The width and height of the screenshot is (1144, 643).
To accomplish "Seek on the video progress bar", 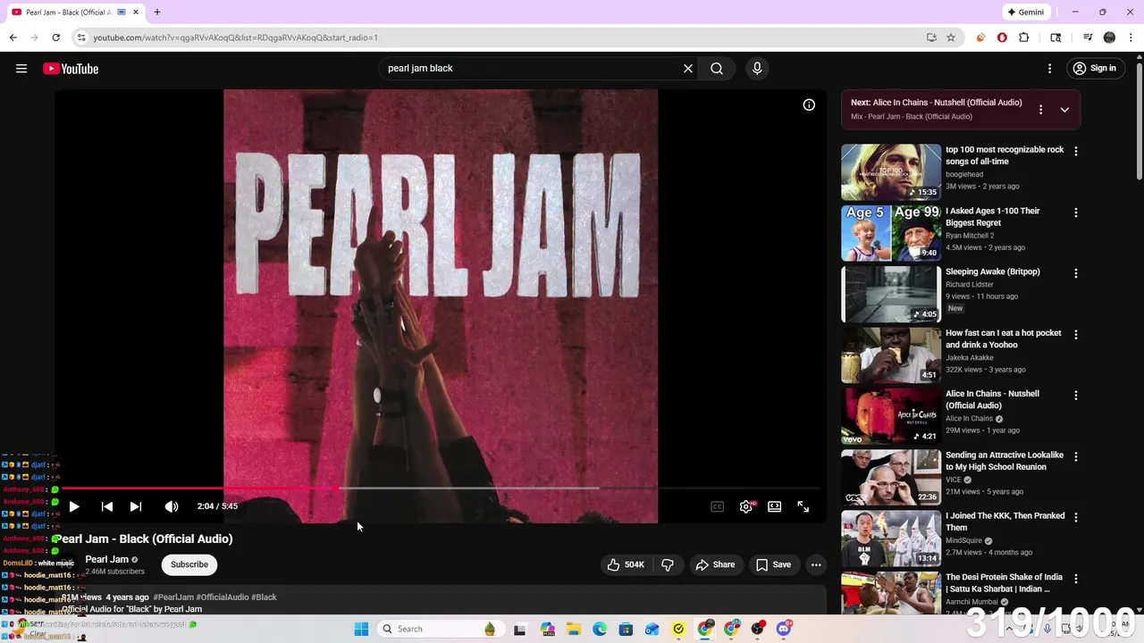I will pos(441,489).
